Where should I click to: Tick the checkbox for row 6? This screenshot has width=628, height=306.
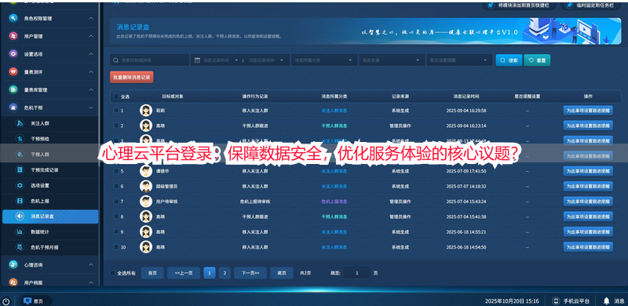tap(116, 186)
